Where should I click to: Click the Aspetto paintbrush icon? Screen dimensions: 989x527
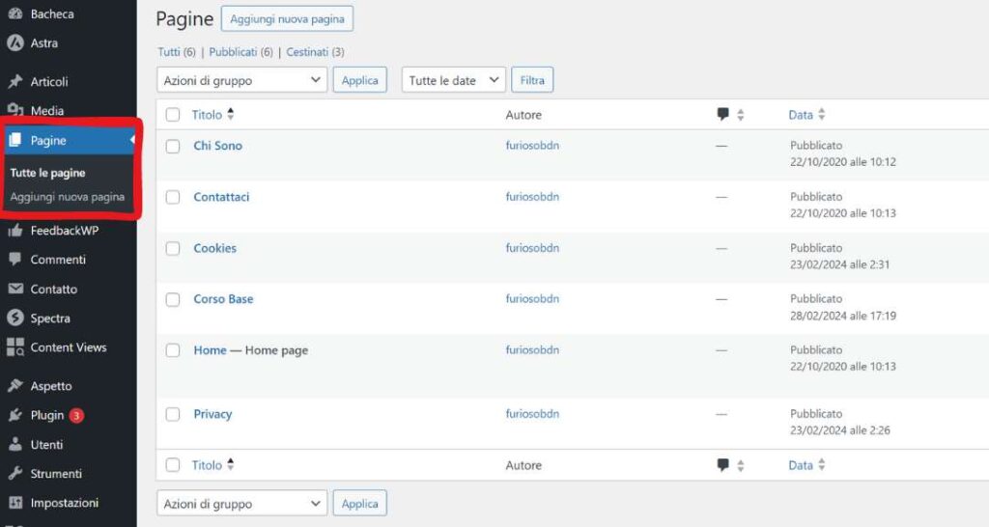[x=15, y=386]
